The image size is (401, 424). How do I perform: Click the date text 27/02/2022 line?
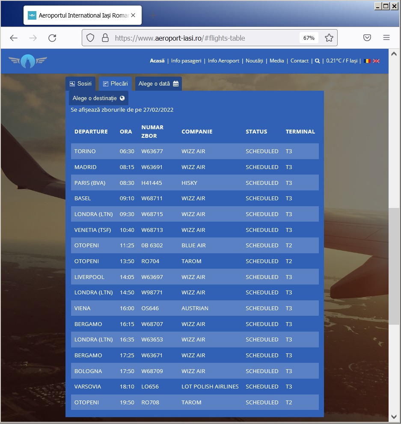122,110
